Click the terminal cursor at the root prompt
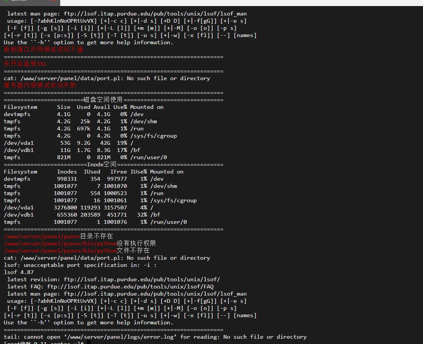Image resolution: width=423 pixels, height=344 pixels. coord(89,342)
